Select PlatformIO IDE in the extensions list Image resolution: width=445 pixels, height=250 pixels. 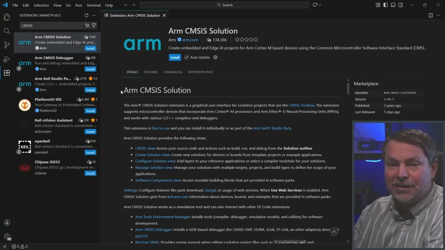click(57, 105)
